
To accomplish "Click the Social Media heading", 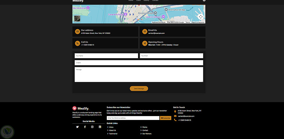I will (89, 121).
